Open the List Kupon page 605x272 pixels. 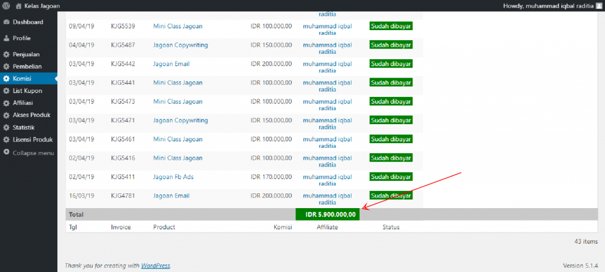pos(28,91)
